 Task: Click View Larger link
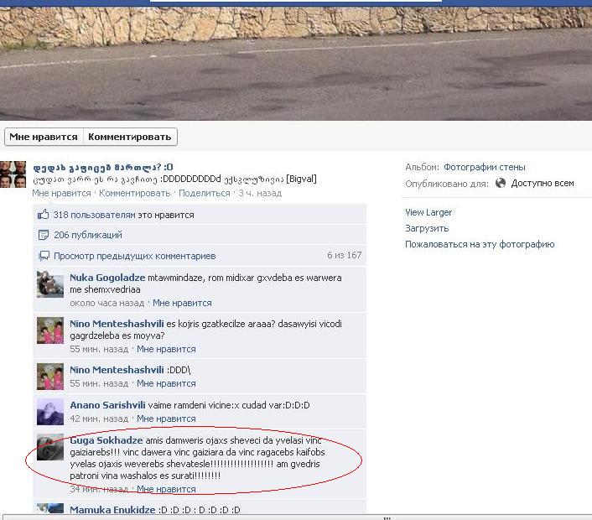pos(428,212)
